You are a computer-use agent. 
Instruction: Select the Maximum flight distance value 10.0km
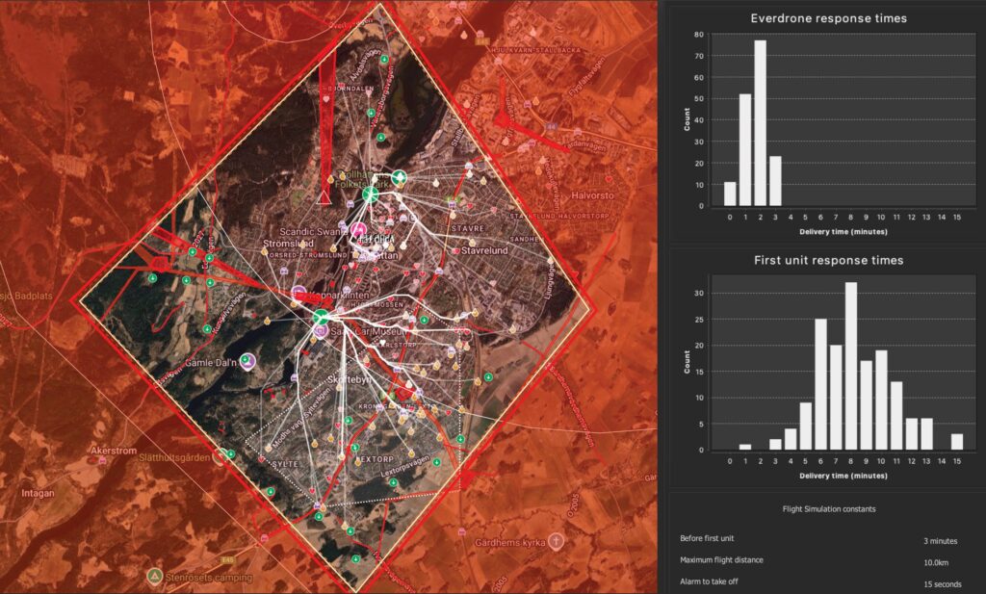(x=941, y=561)
